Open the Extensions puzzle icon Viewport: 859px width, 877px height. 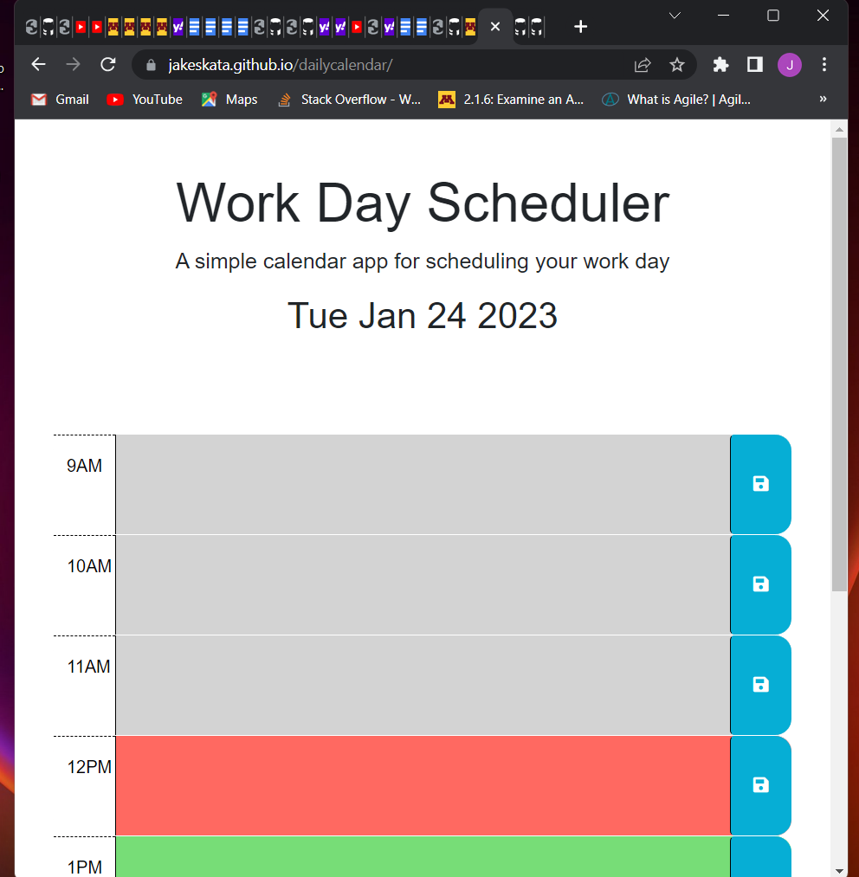(720, 64)
